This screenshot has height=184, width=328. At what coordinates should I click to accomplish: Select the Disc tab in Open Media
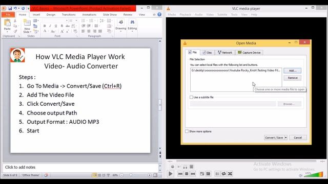click(x=207, y=53)
